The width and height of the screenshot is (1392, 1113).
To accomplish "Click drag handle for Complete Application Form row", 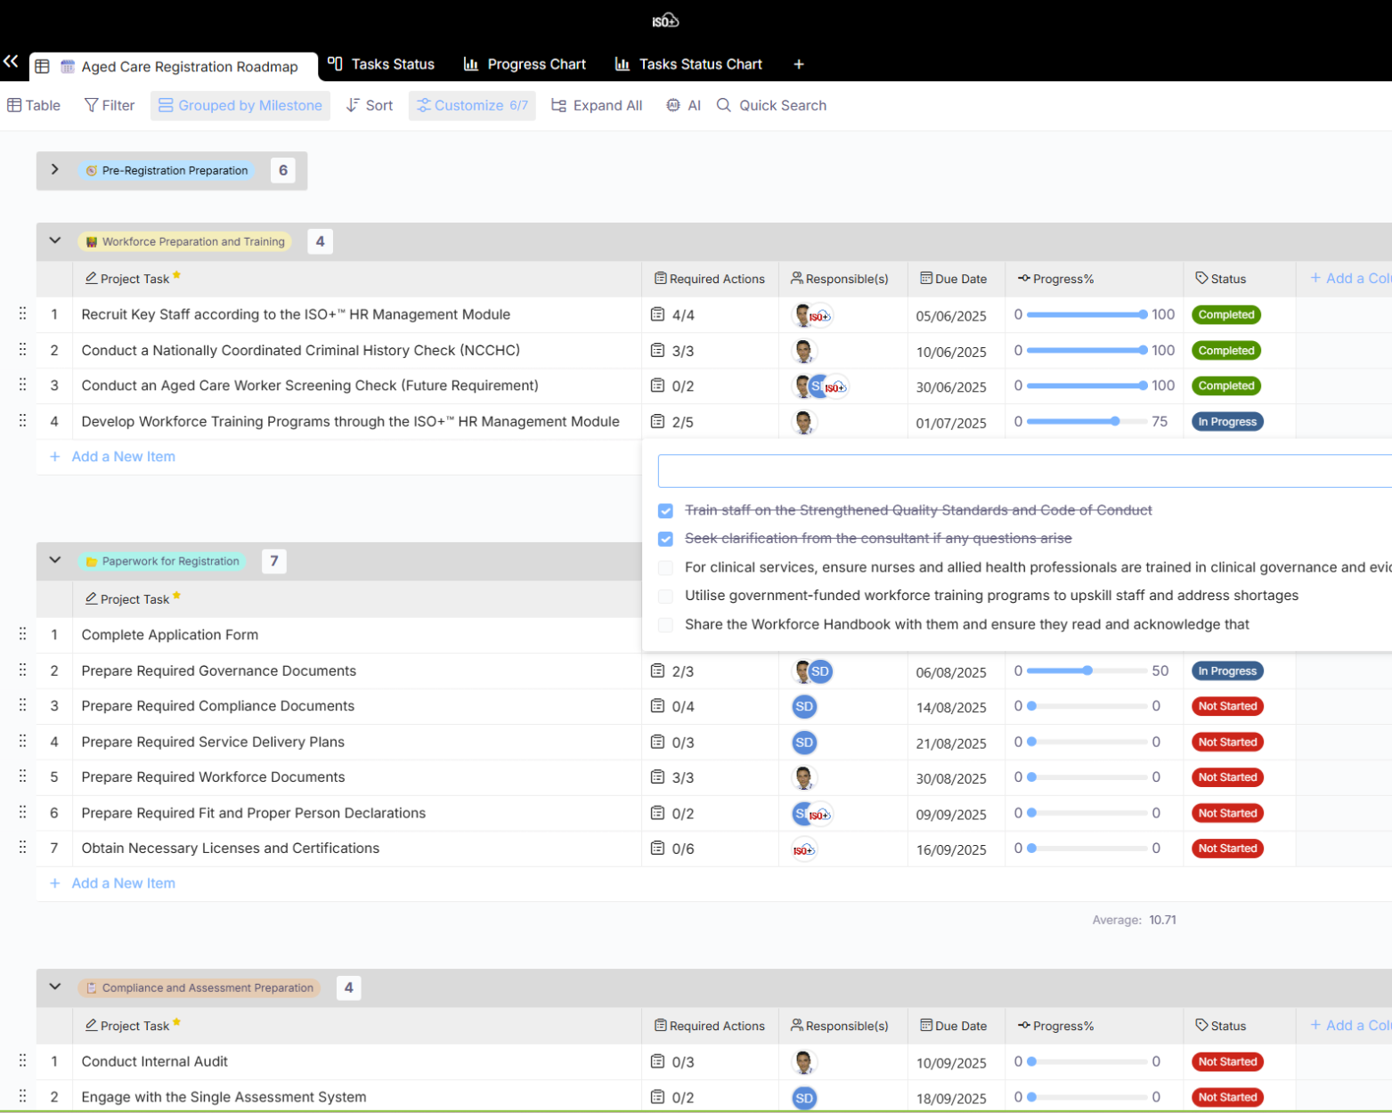I will (x=22, y=634).
